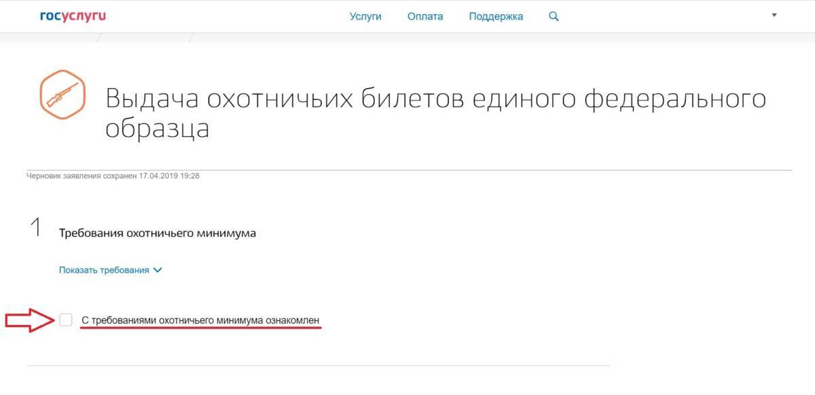Open the user account dropdown arrow
Viewport: 815px width, 395px height.
(x=774, y=15)
